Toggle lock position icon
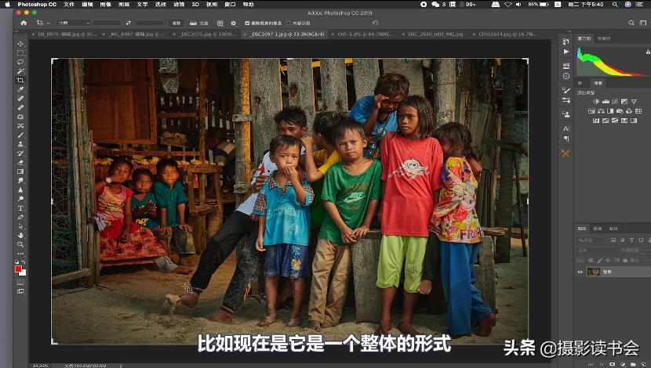 click(608, 260)
